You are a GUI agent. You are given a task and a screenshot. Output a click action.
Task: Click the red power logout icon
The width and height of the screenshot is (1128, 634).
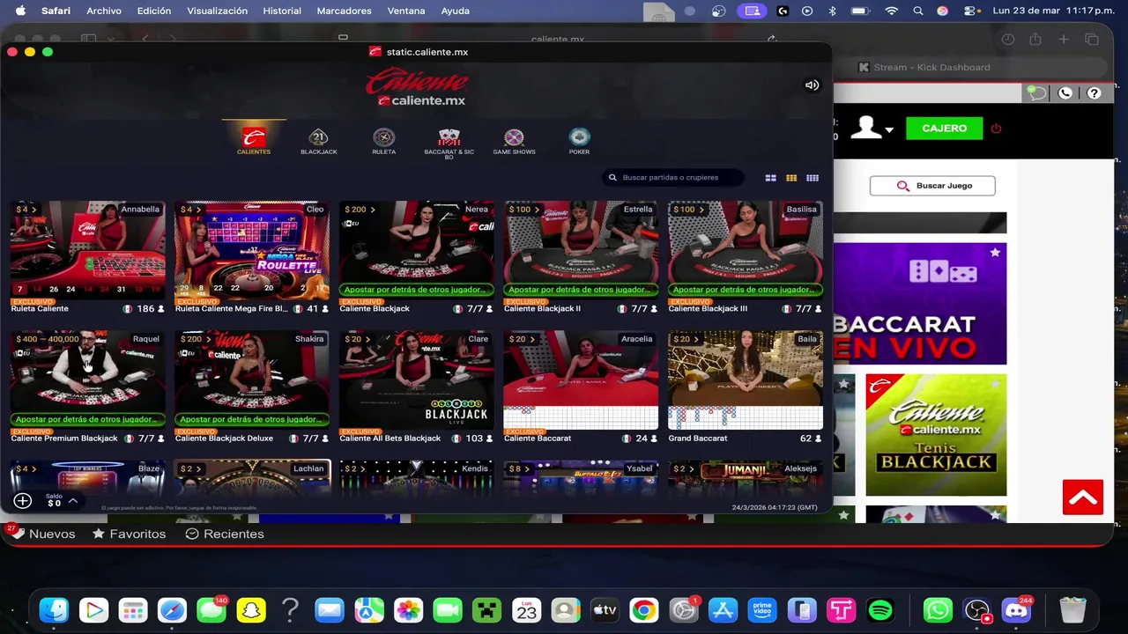coord(997,129)
